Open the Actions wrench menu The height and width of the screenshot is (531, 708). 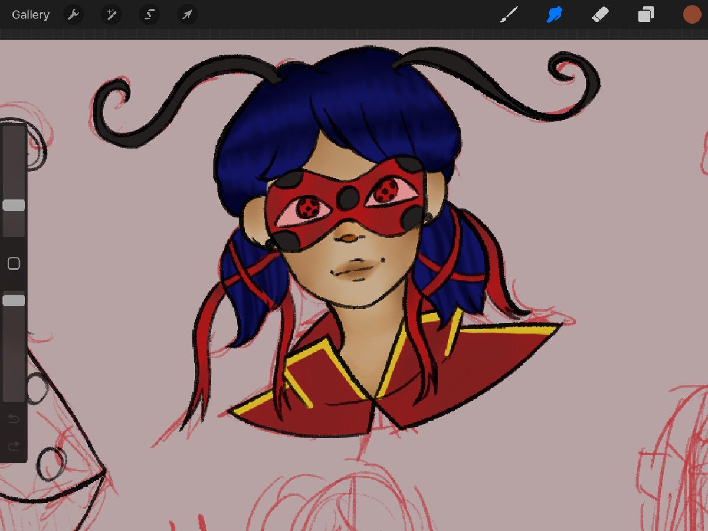[73, 15]
